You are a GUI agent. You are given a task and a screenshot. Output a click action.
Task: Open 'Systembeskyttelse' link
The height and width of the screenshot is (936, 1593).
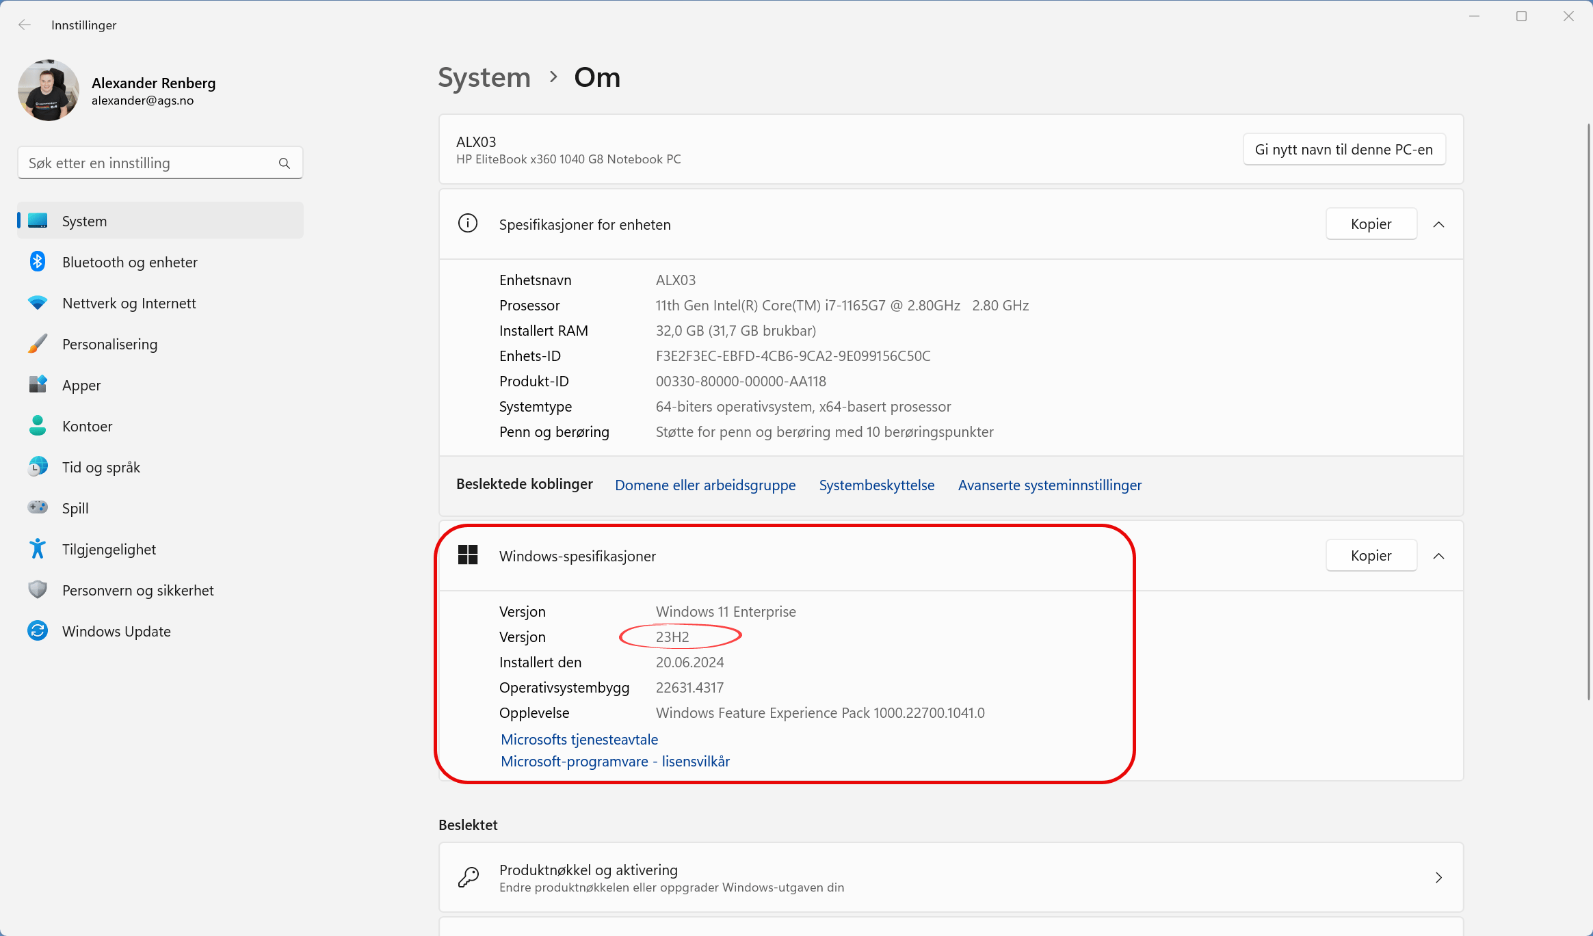point(876,485)
